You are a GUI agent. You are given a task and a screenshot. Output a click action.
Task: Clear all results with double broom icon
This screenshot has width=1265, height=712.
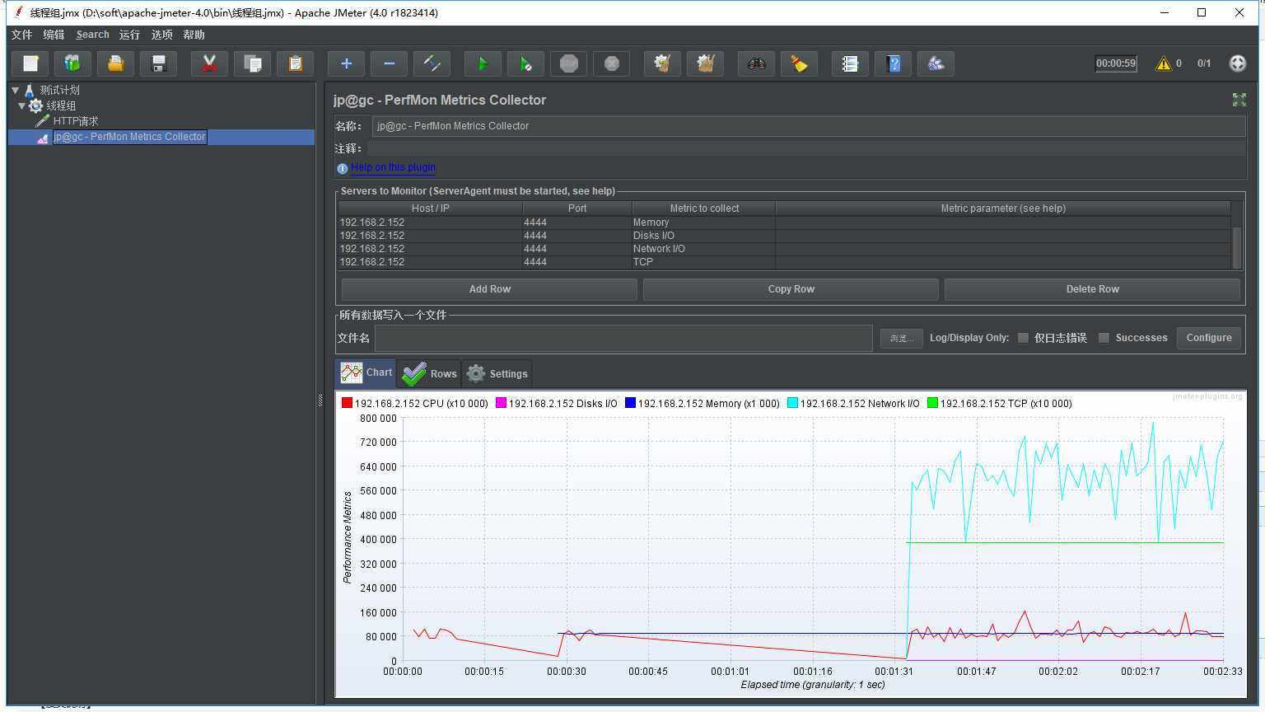click(x=705, y=63)
